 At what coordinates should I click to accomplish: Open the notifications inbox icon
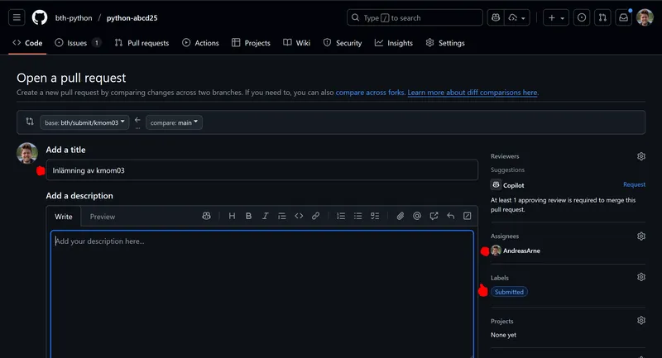(x=623, y=17)
